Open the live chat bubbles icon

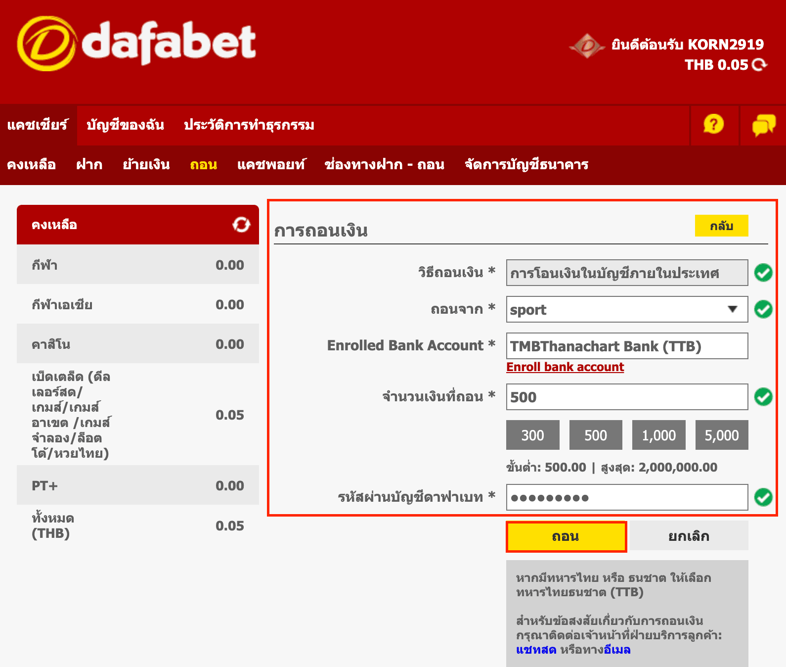click(x=764, y=125)
